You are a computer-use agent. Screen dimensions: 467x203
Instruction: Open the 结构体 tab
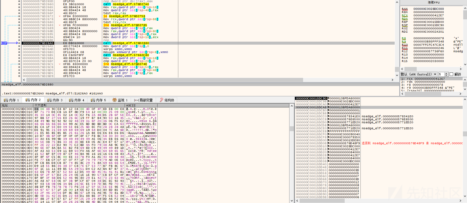167,100
